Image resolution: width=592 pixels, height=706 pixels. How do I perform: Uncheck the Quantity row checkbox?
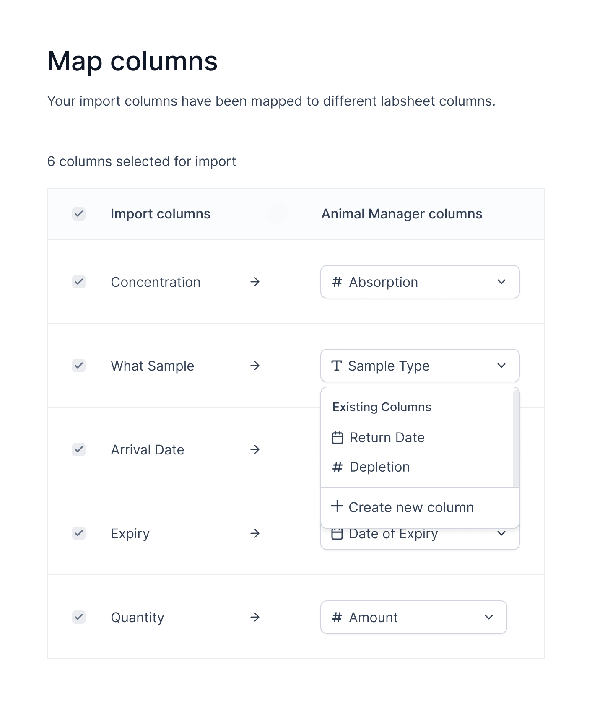79,617
